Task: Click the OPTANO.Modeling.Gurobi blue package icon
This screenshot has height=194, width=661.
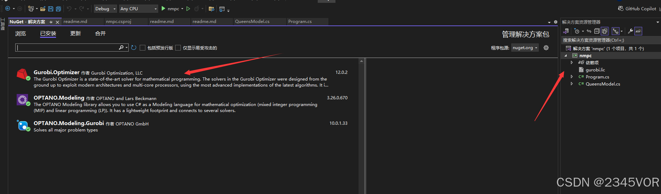Action: 23,125
